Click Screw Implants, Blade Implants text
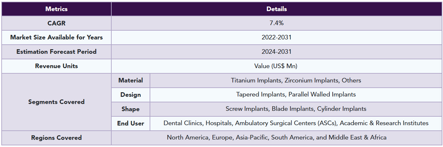The image size is (443, 147). [x=270, y=109]
